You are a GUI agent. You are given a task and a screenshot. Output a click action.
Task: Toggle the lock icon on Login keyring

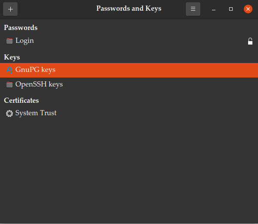[250, 41]
